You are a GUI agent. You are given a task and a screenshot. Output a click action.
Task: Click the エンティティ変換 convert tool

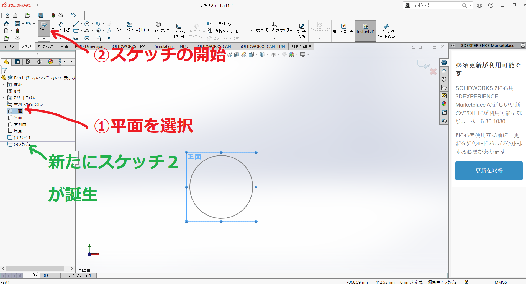click(x=158, y=27)
